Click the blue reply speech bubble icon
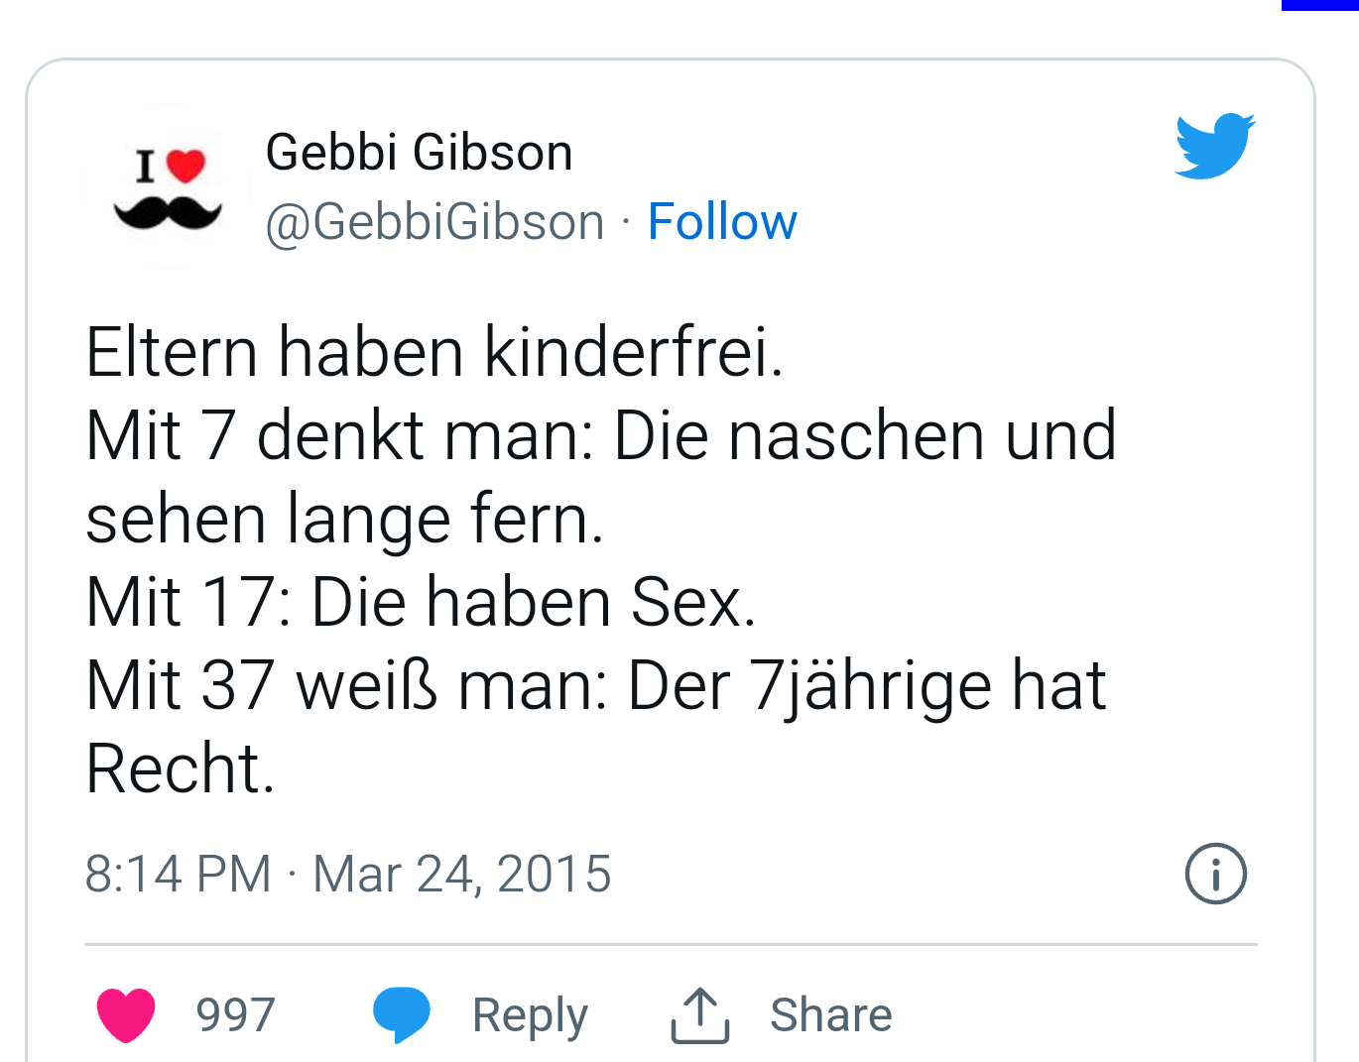This screenshot has width=1359, height=1062. click(401, 1014)
